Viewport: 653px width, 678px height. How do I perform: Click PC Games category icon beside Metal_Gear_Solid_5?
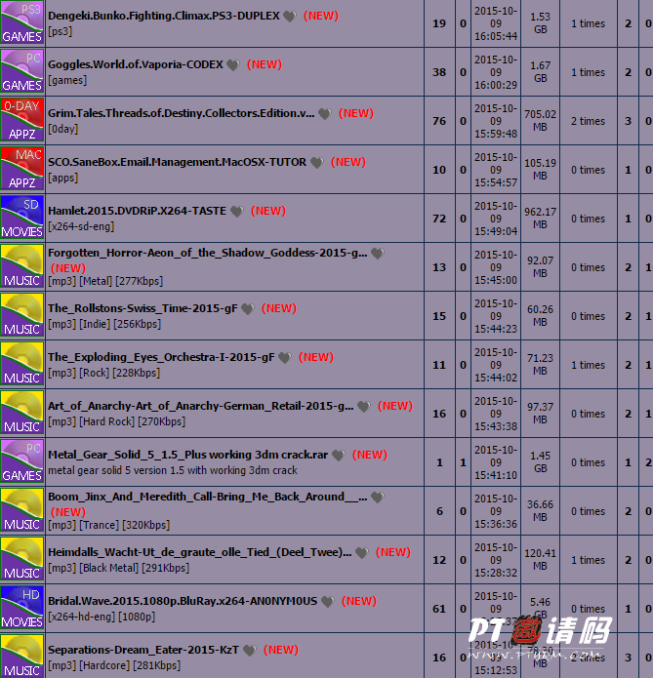[x=22, y=461]
